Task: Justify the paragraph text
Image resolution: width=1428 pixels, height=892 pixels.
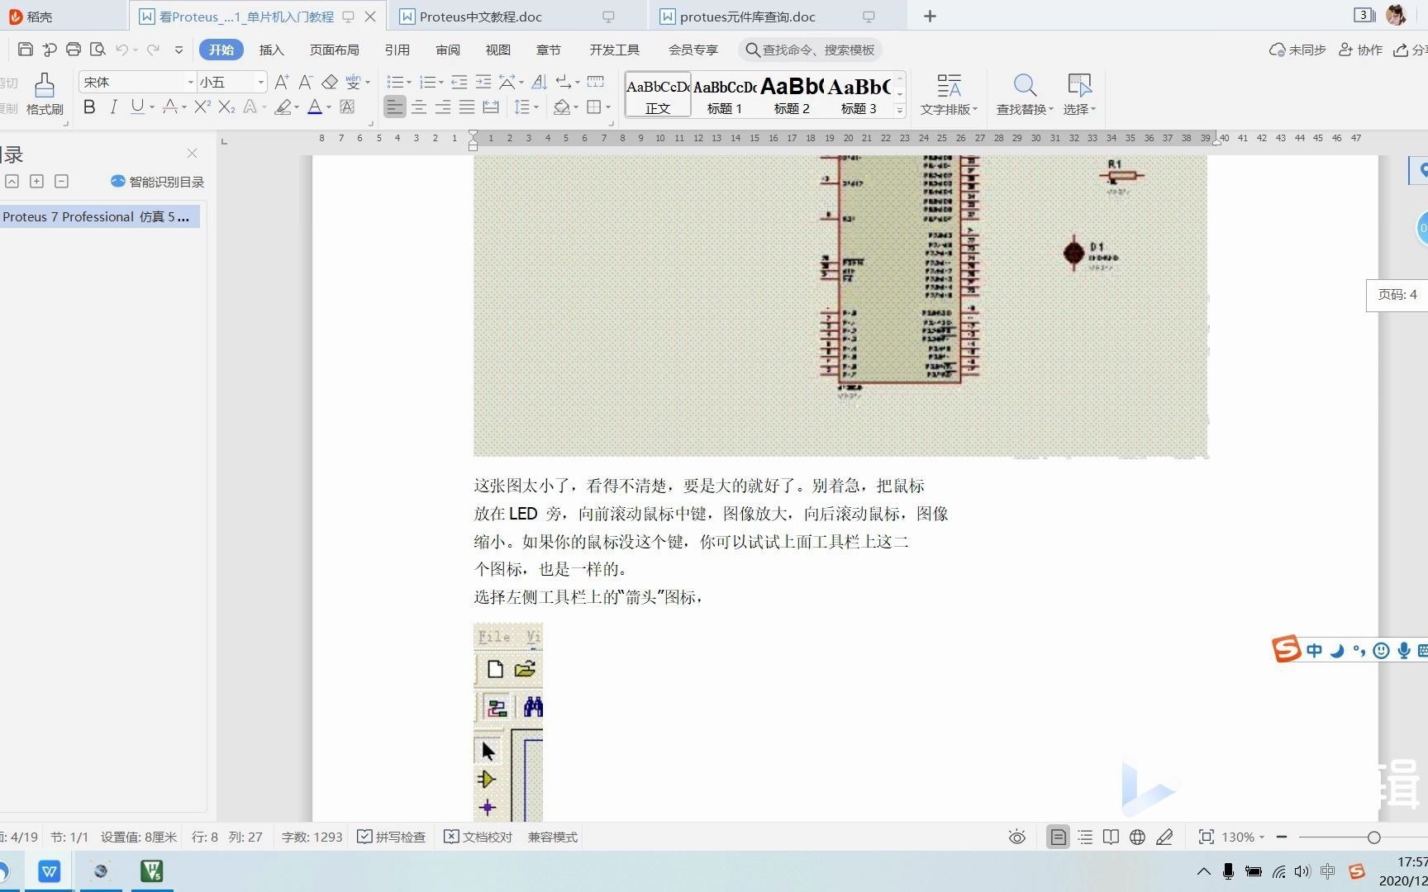Action: tap(467, 107)
